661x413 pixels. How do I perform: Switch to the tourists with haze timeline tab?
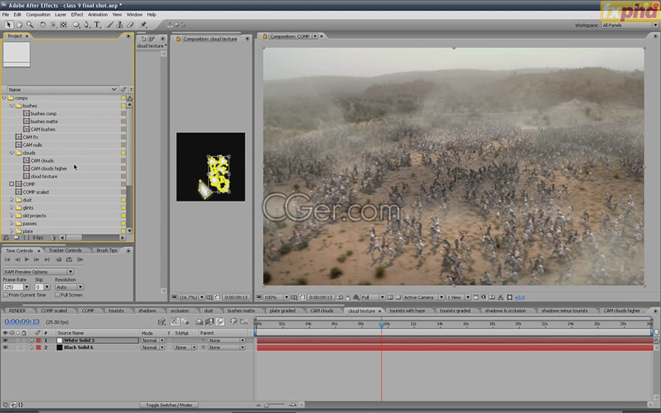point(407,311)
